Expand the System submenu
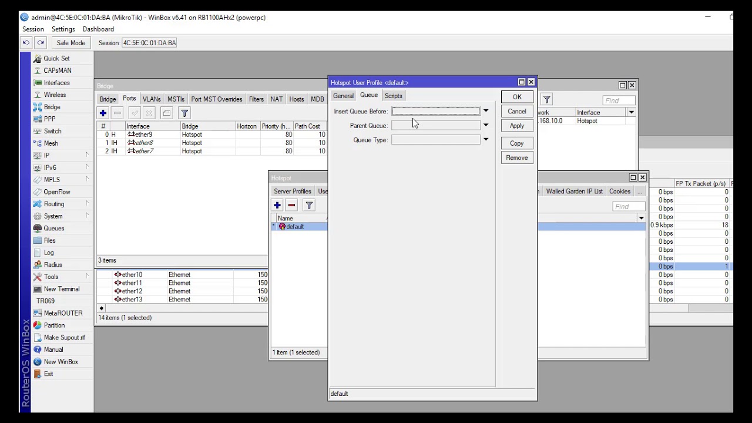 pos(62,216)
